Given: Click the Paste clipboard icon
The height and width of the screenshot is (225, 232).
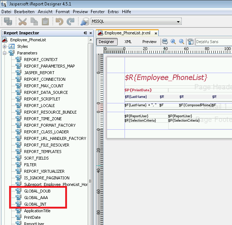Looking at the screenshot, I should 45,22.
